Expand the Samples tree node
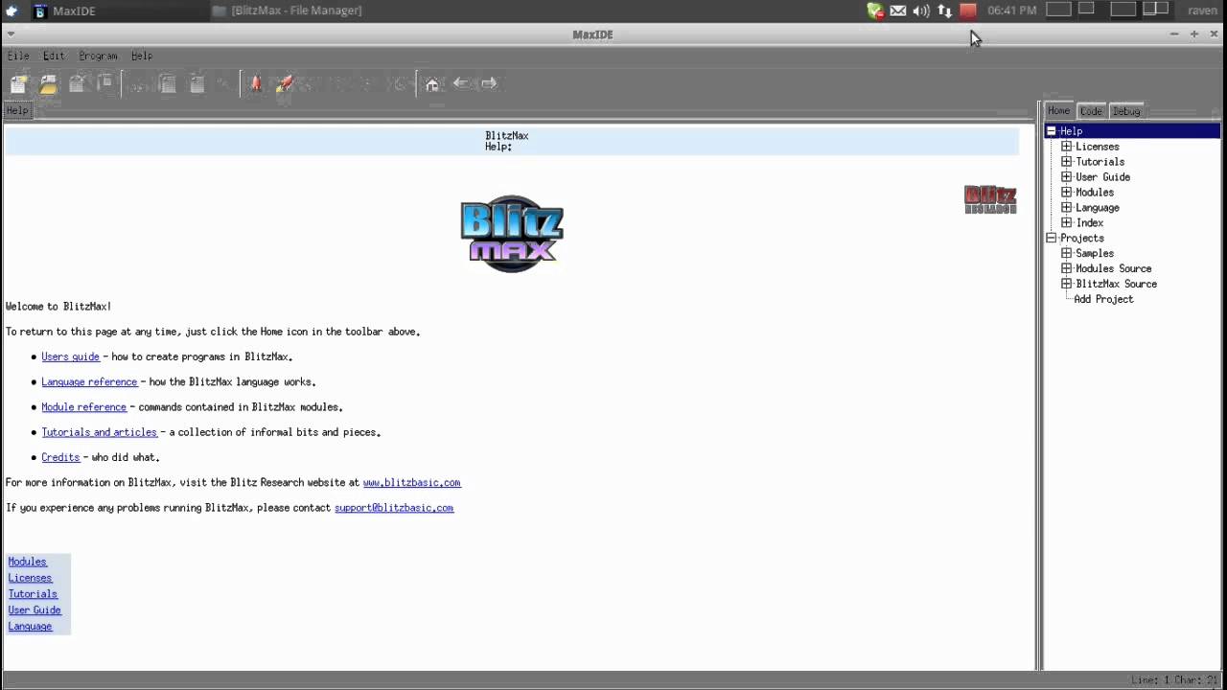The width and height of the screenshot is (1227, 690). (1067, 254)
